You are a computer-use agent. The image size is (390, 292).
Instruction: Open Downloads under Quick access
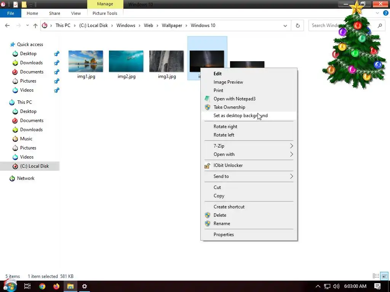31,63
